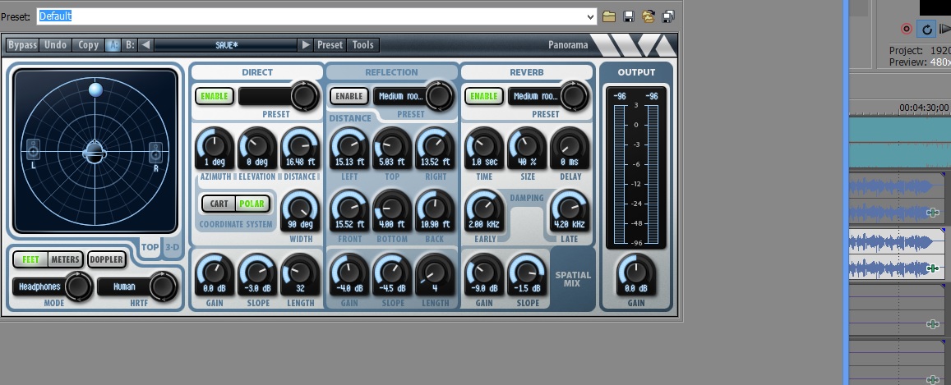Toggle Direct ENABLE button
The image size is (951, 385).
point(214,96)
